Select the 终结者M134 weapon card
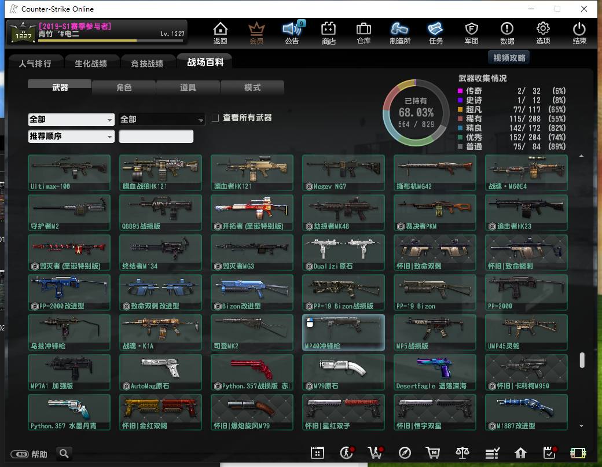 (160, 252)
